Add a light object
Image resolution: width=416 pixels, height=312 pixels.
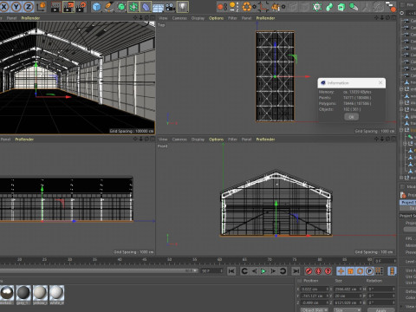click(183, 7)
